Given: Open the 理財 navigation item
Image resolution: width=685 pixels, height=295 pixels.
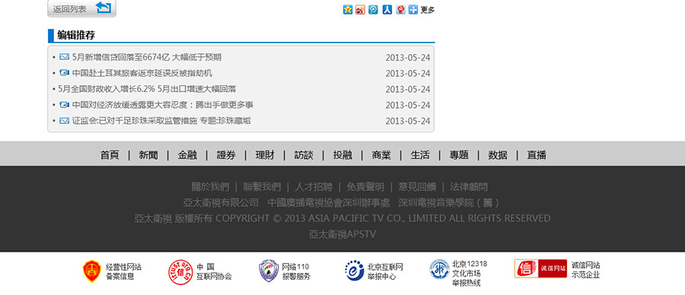Looking at the screenshot, I should (265, 155).
